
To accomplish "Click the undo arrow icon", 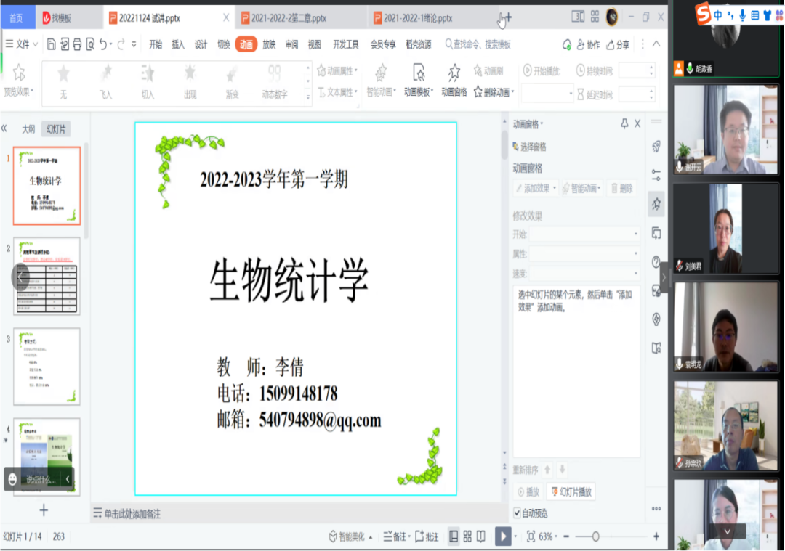I will coord(103,44).
